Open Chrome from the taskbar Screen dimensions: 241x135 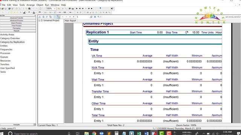pyautogui.click(x=94, y=133)
